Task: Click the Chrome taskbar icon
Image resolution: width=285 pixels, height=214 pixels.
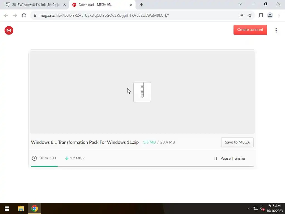Action: click(34, 208)
